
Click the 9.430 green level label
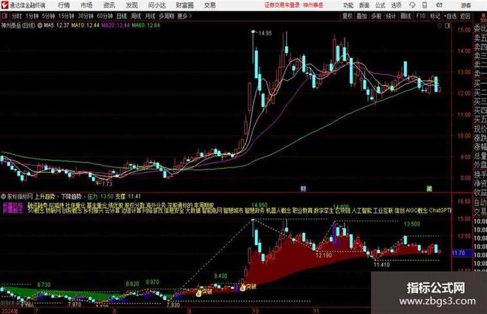221,276
